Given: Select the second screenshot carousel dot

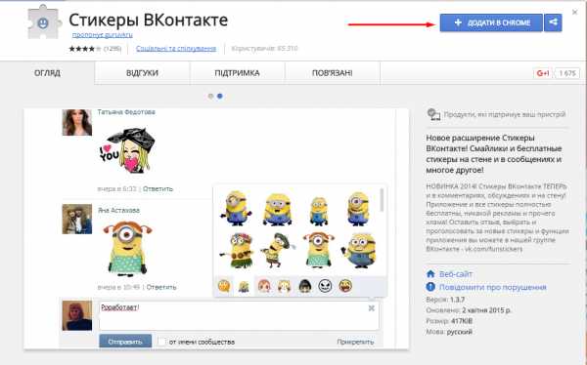Looking at the screenshot, I should (x=220, y=96).
